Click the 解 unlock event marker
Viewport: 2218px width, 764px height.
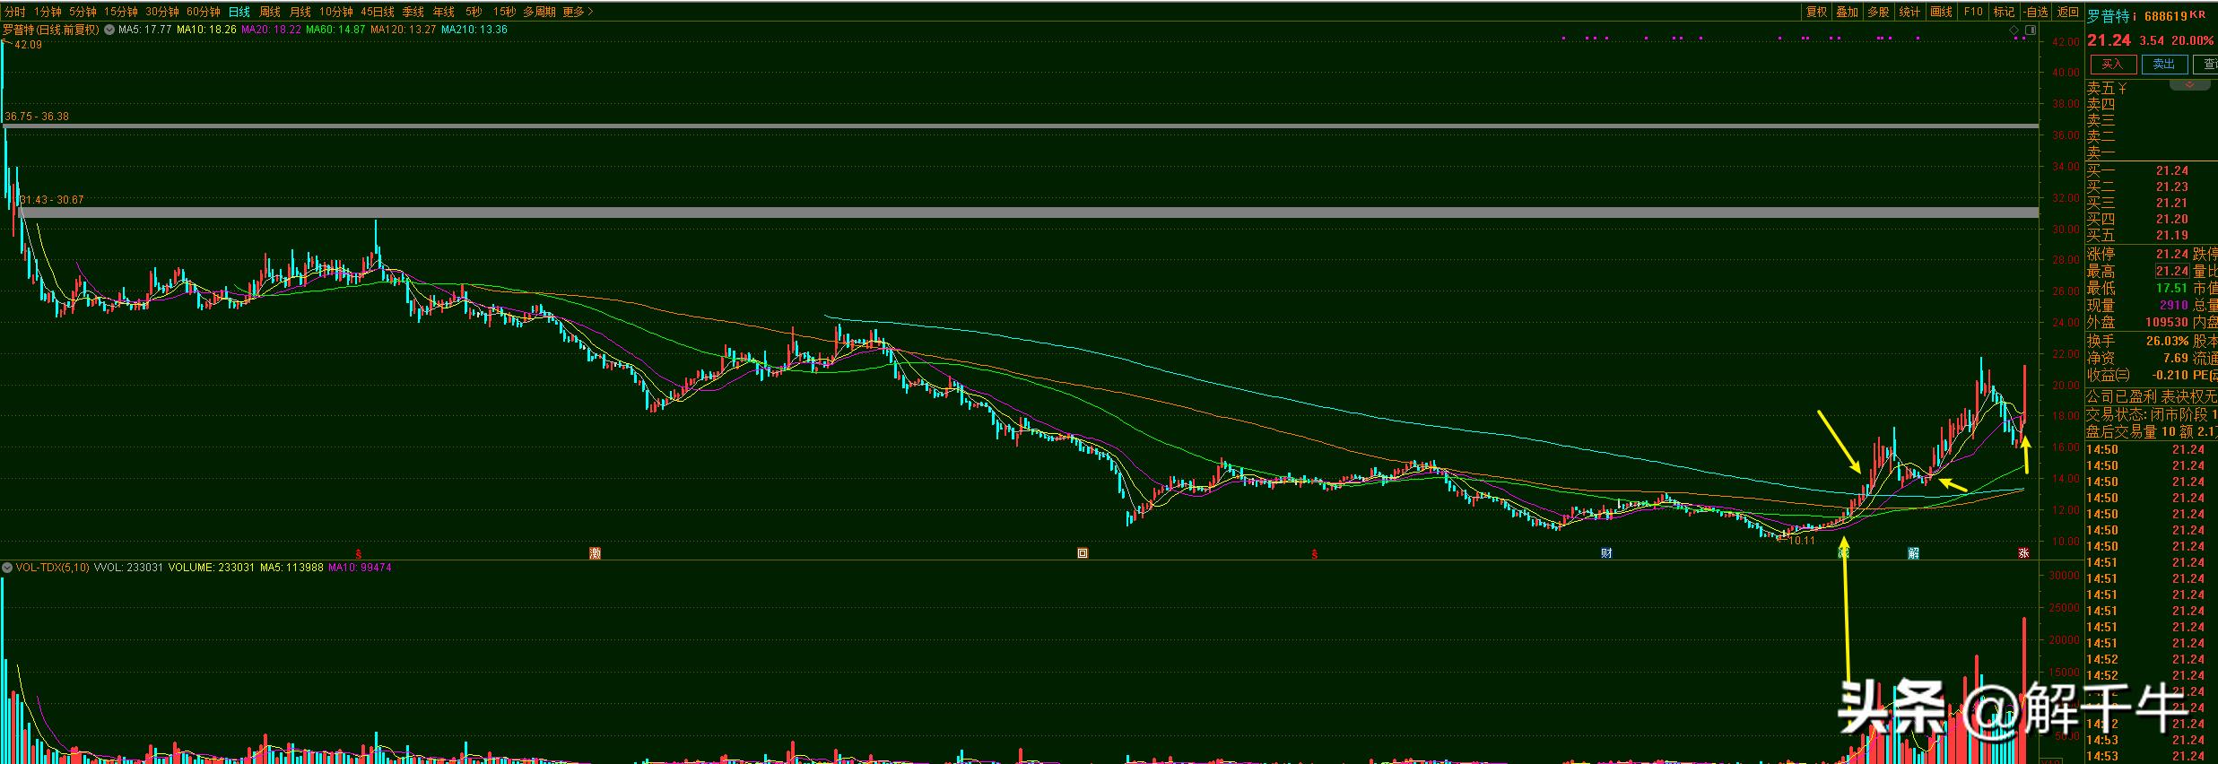tap(1912, 553)
